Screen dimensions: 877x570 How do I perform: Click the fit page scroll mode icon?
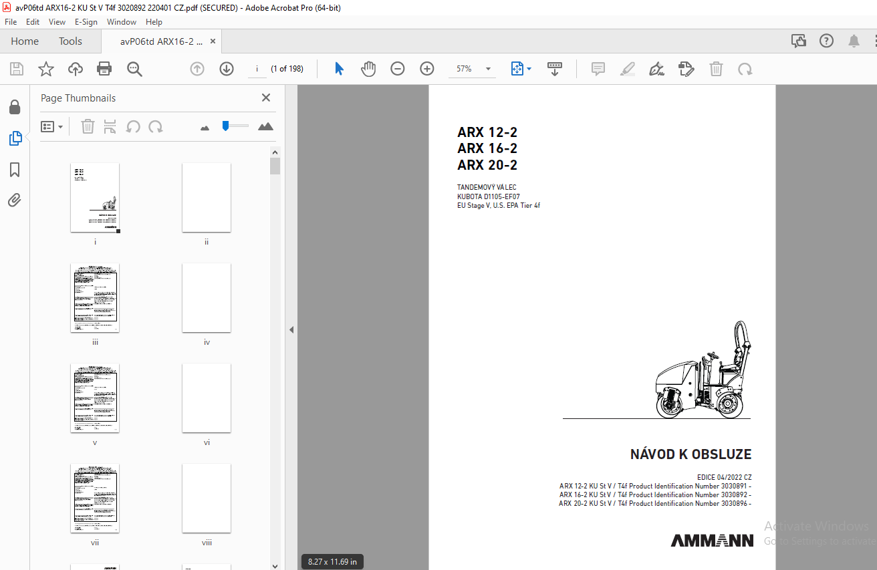517,69
